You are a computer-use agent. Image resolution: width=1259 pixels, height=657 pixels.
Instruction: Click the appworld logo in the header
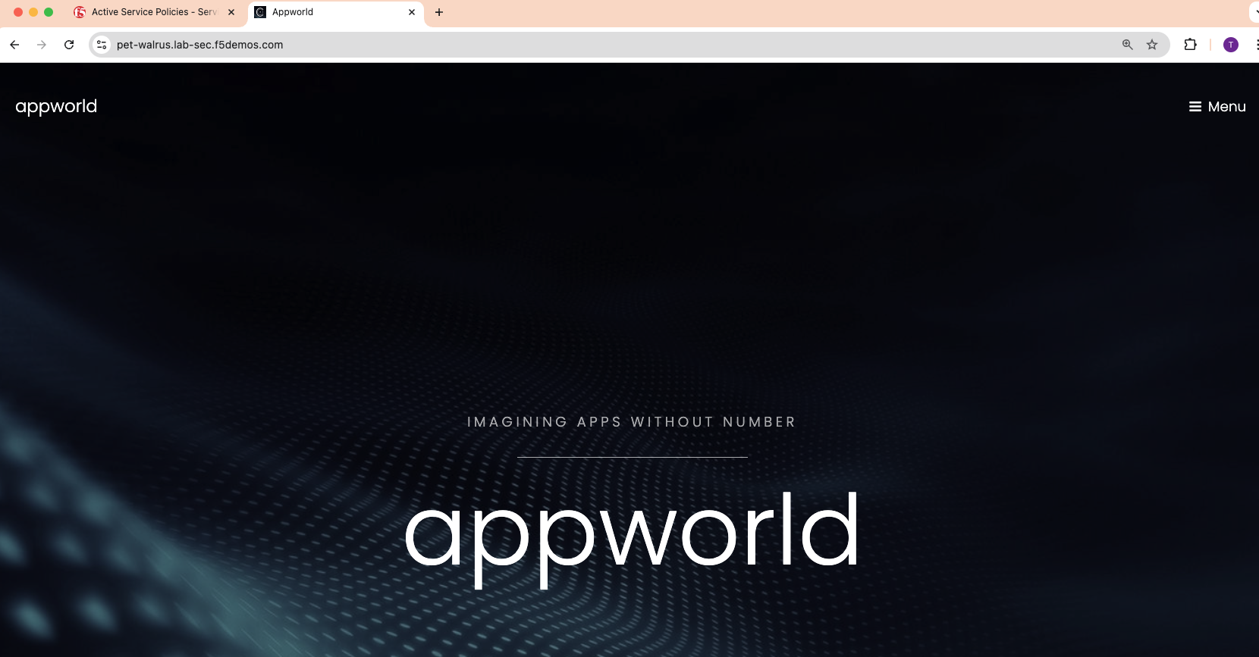coord(56,107)
